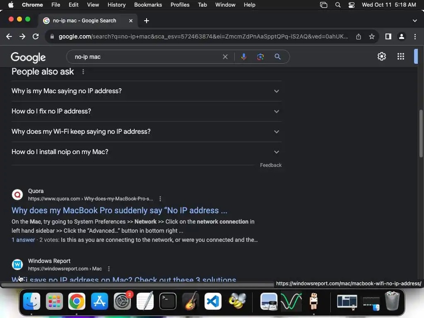The width and height of the screenshot is (424, 318).
Task: Open the Chrome menu in menu bar
Action: click(x=32, y=5)
